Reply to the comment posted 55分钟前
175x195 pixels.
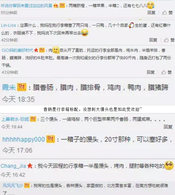click(x=151, y=13)
